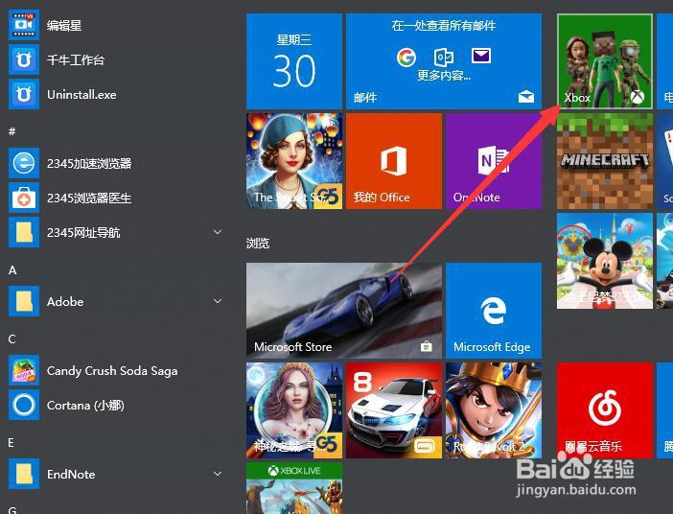Screen dimensions: 673x514
Task: Open the Minecraft tile
Action: click(605, 161)
